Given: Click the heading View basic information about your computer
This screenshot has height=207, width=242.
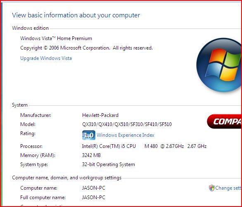Looking at the screenshot, I should [x=76, y=15].
